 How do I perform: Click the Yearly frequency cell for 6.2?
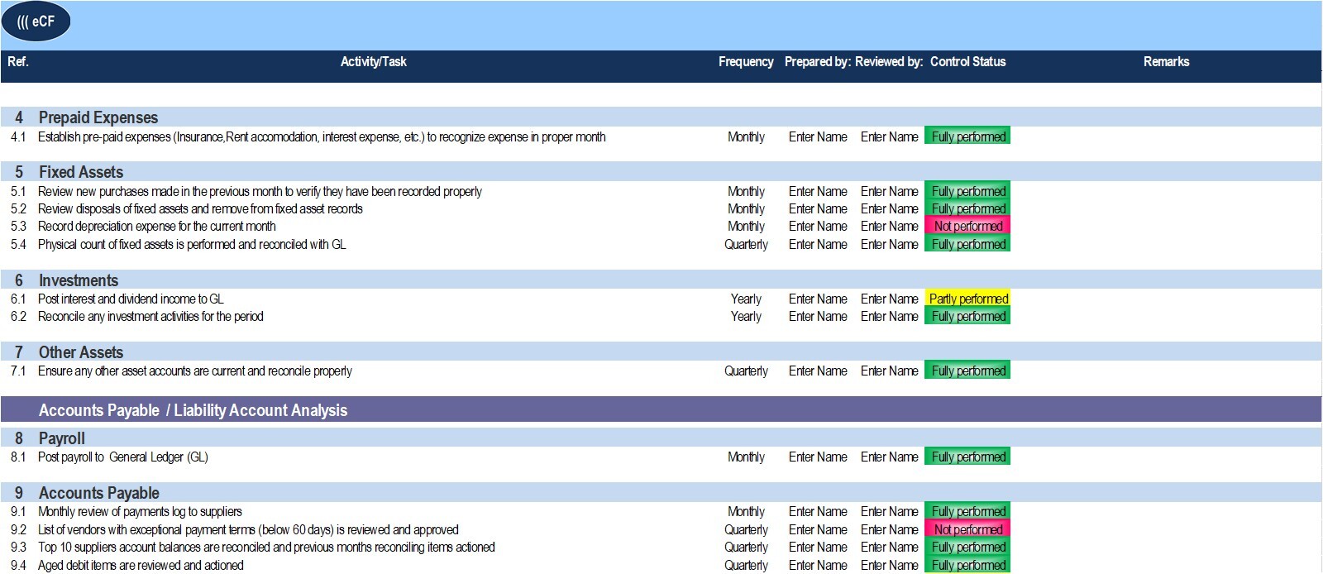click(746, 317)
